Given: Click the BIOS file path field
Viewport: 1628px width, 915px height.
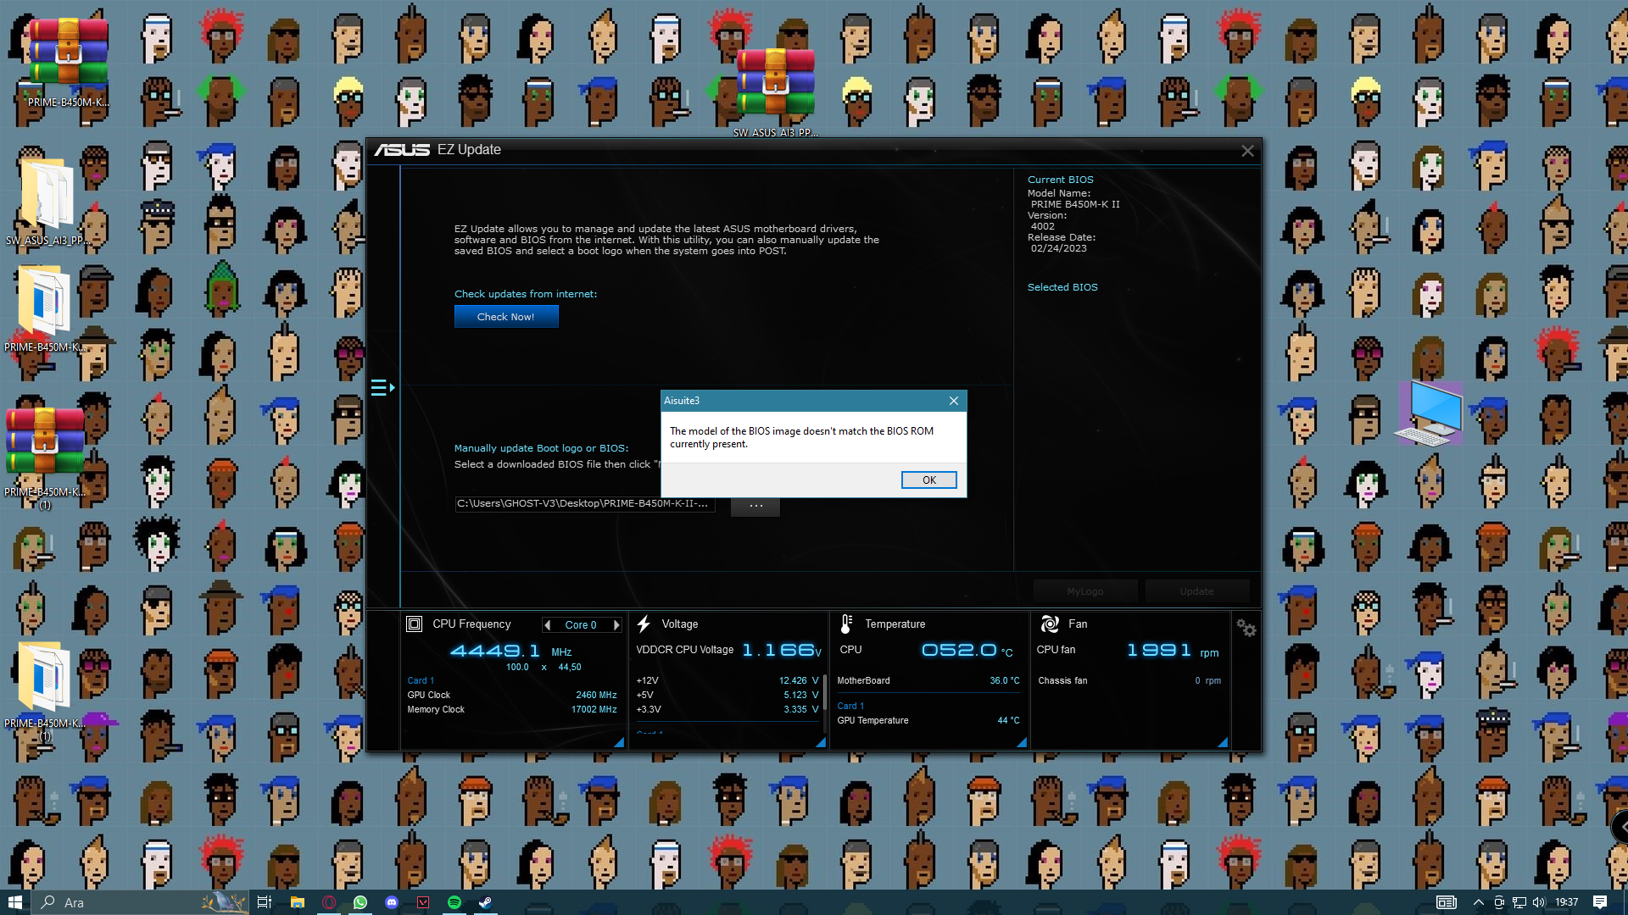Looking at the screenshot, I should pyautogui.click(x=585, y=504).
